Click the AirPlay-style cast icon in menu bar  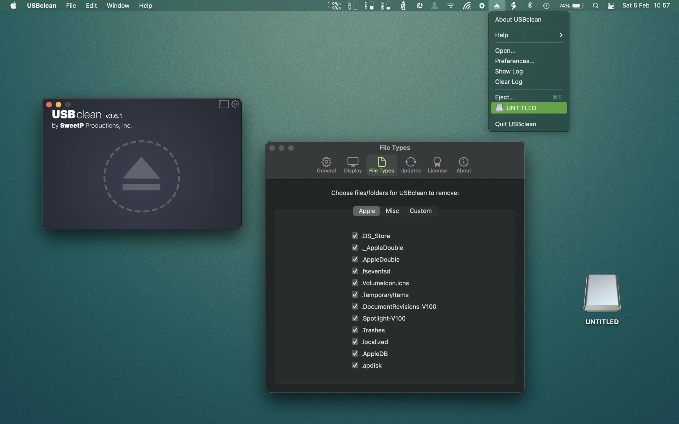[467, 6]
